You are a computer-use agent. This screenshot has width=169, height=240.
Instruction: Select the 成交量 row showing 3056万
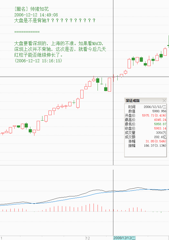point(145,133)
